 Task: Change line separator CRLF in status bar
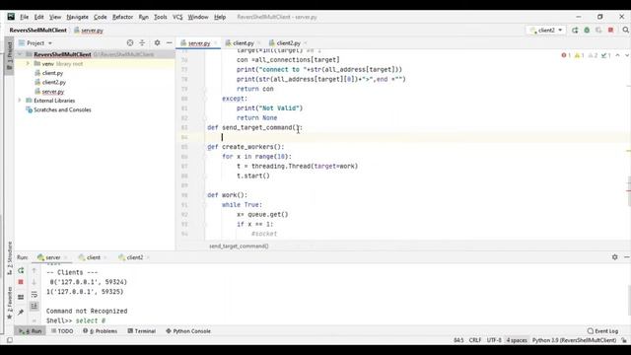point(475,340)
